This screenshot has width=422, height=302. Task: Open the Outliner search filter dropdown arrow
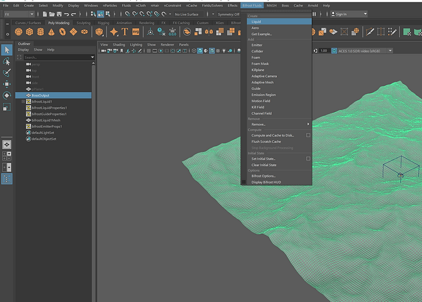(x=93, y=57)
